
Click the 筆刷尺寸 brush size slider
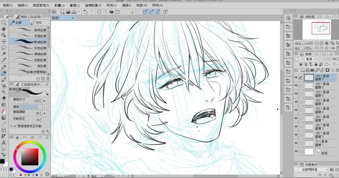coord(23,103)
